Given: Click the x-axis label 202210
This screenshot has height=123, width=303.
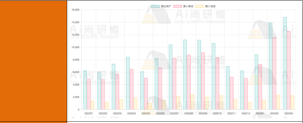Looking at the screenshot, I should 217,113.
